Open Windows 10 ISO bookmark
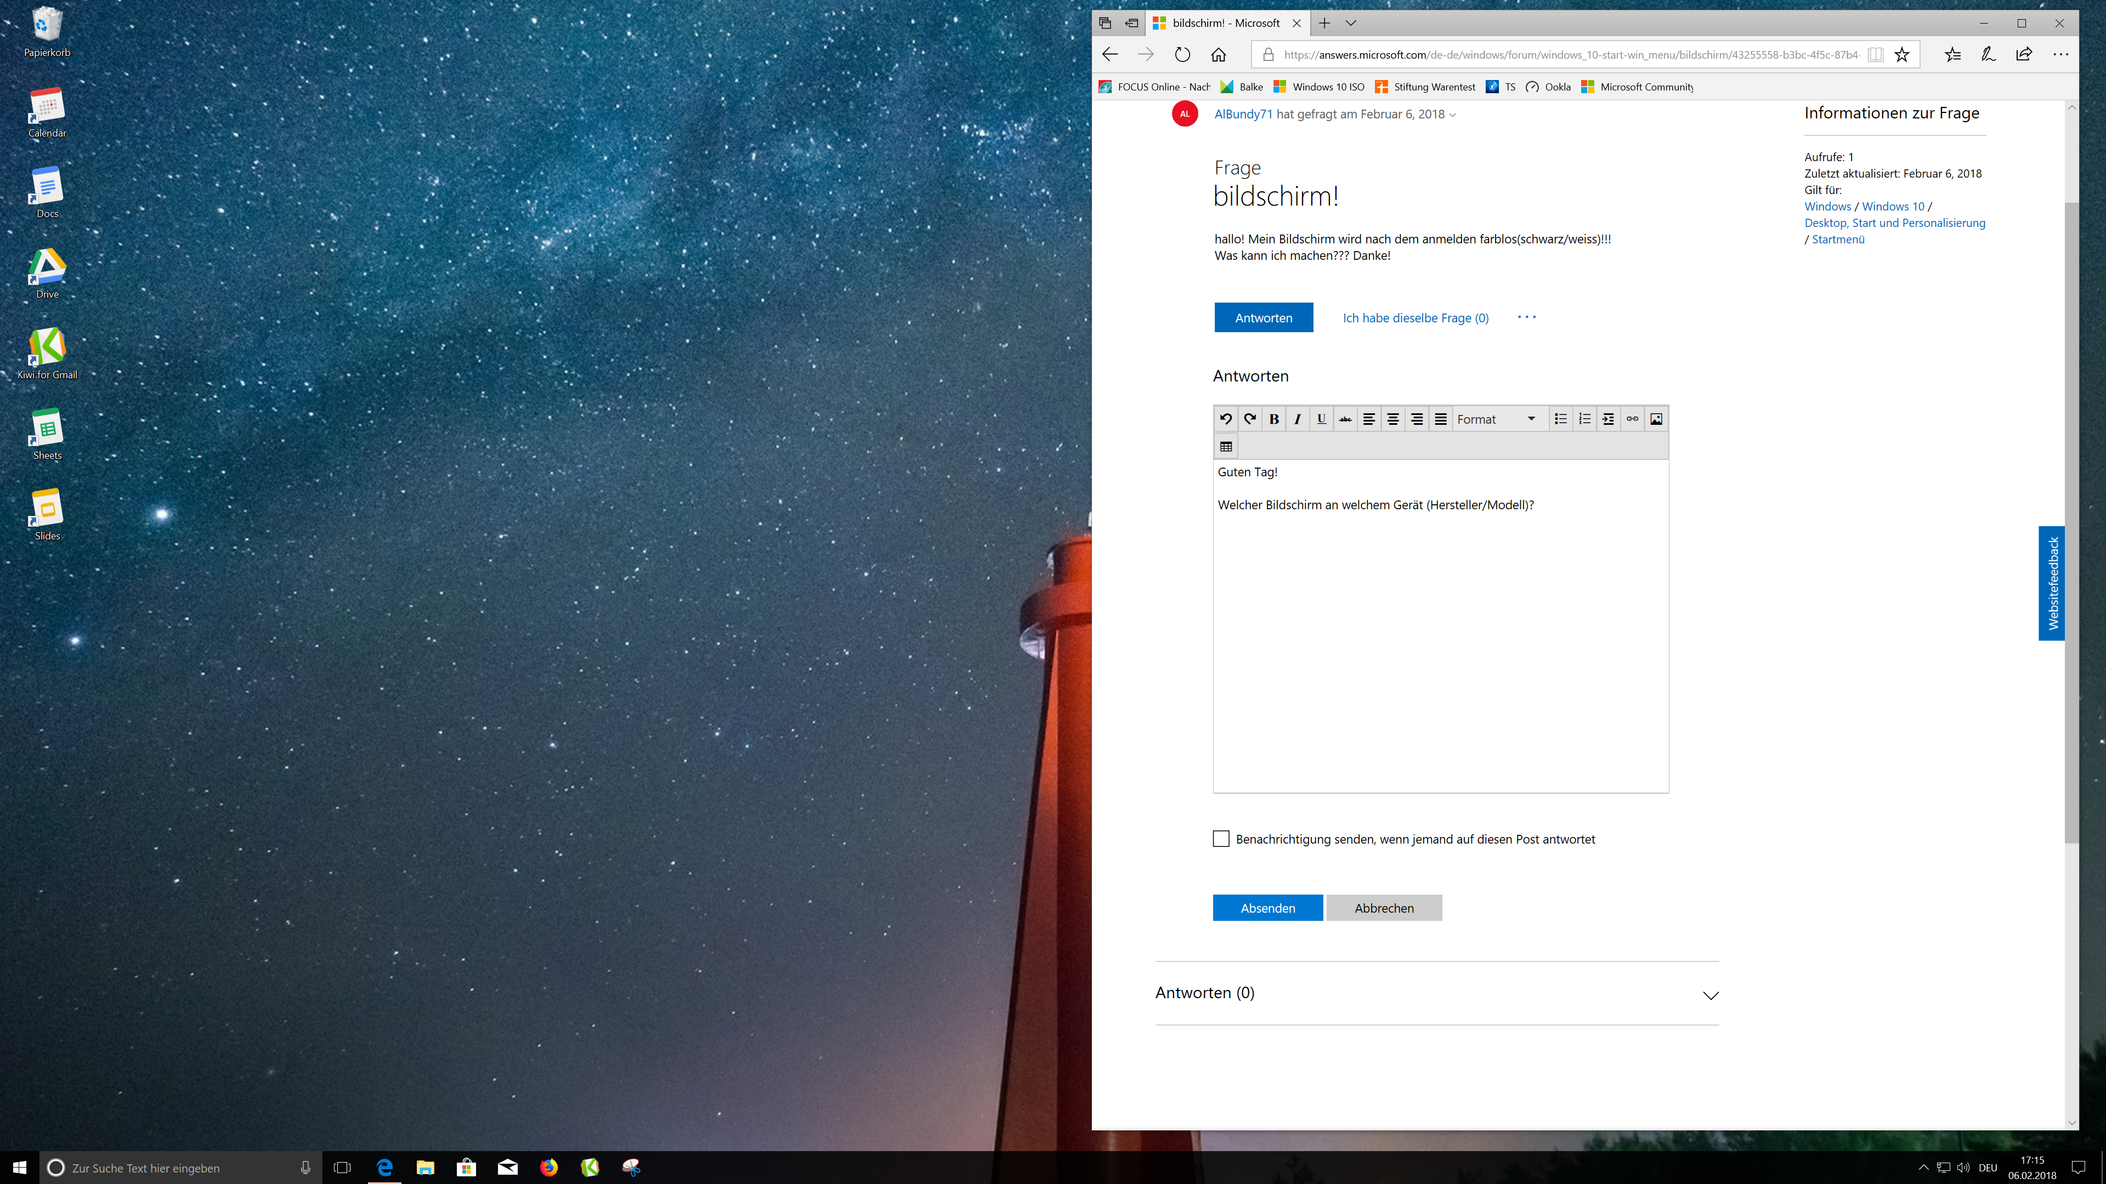 click(x=1320, y=87)
